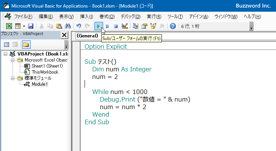Click the VBA application icon in title bar

[x=6, y=6]
